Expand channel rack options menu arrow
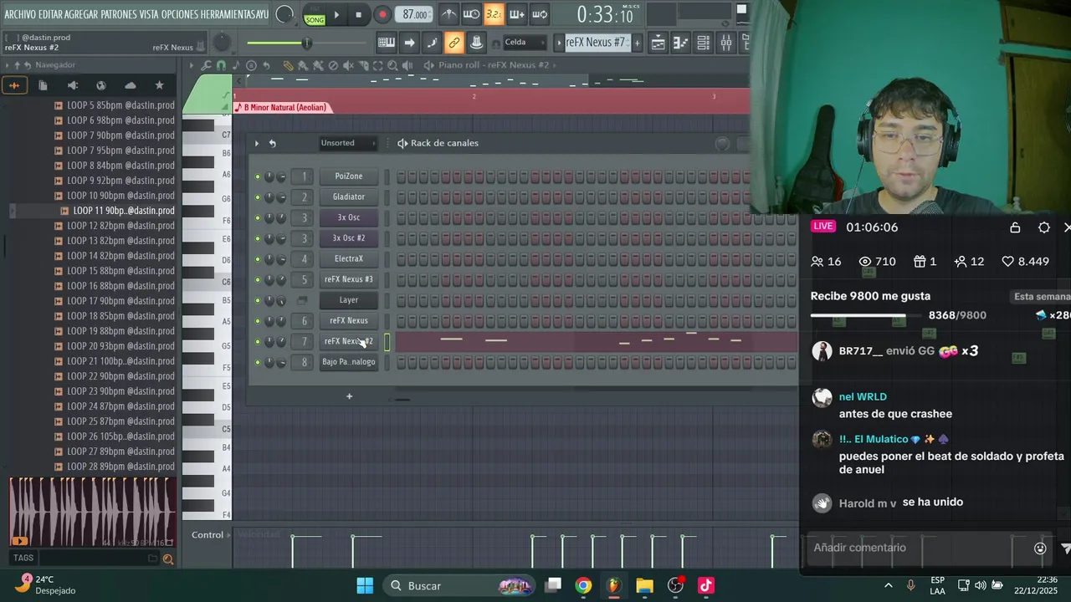The height and width of the screenshot is (602, 1071). (257, 143)
